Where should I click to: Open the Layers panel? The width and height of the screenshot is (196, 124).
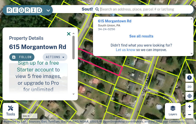pos(173,111)
